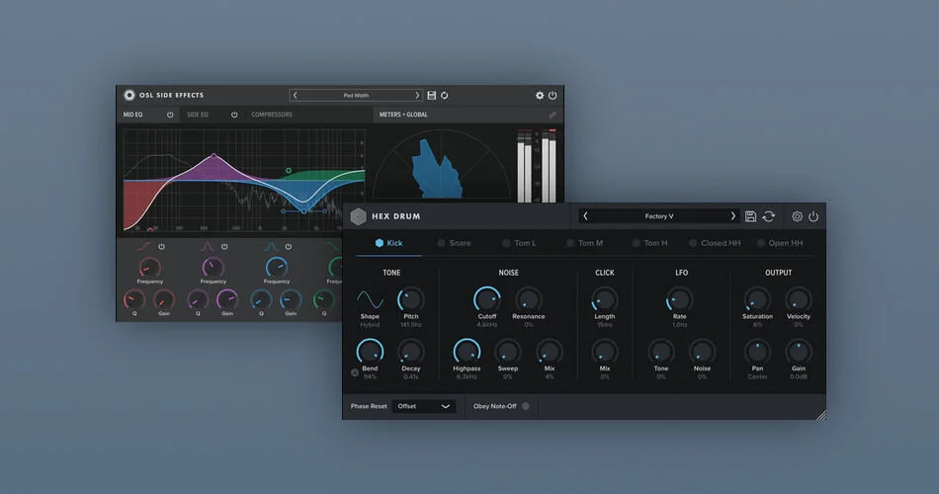Image resolution: width=939 pixels, height=494 pixels.
Task: Click the purple band Frequency knob
Action: tap(213, 267)
